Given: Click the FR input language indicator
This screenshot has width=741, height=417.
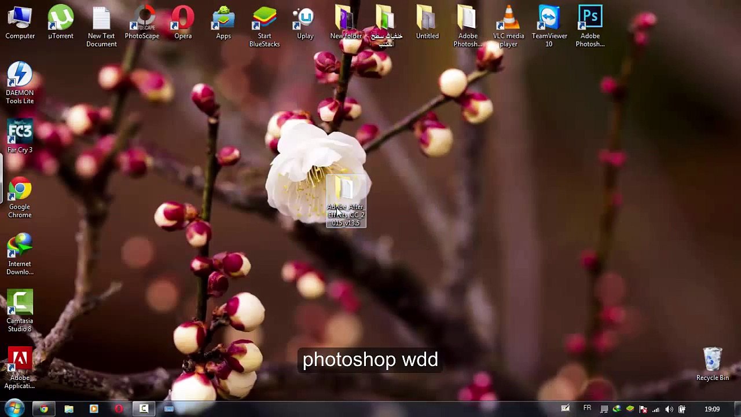Looking at the screenshot, I should coord(587,408).
